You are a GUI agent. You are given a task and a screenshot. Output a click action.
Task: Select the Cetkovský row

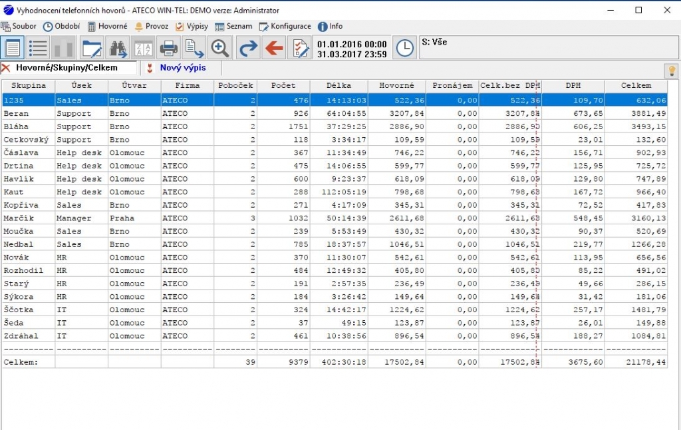[x=335, y=140]
